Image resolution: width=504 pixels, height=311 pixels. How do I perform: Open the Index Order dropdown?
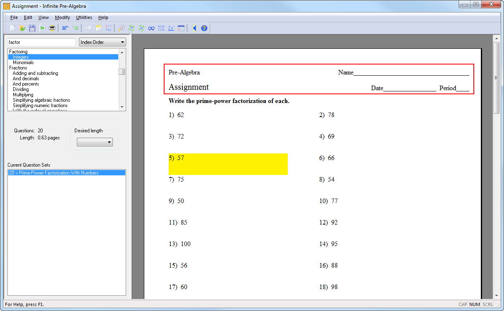tap(103, 42)
